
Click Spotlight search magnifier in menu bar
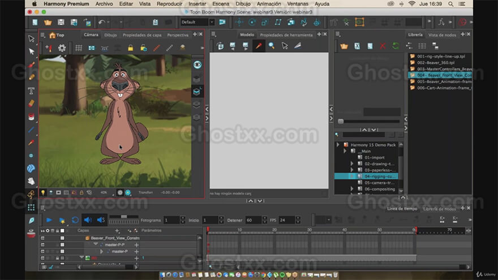tap(450, 4)
